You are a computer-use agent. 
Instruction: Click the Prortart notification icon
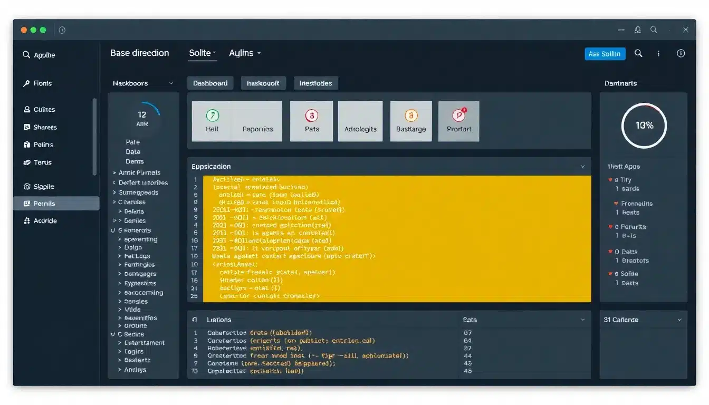click(x=458, y=115)
